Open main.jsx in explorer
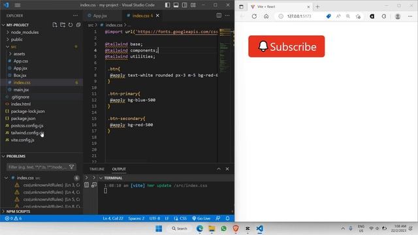The height and width of the screenshot is (235, 418). pyautogui.click(x=21, y=90)
